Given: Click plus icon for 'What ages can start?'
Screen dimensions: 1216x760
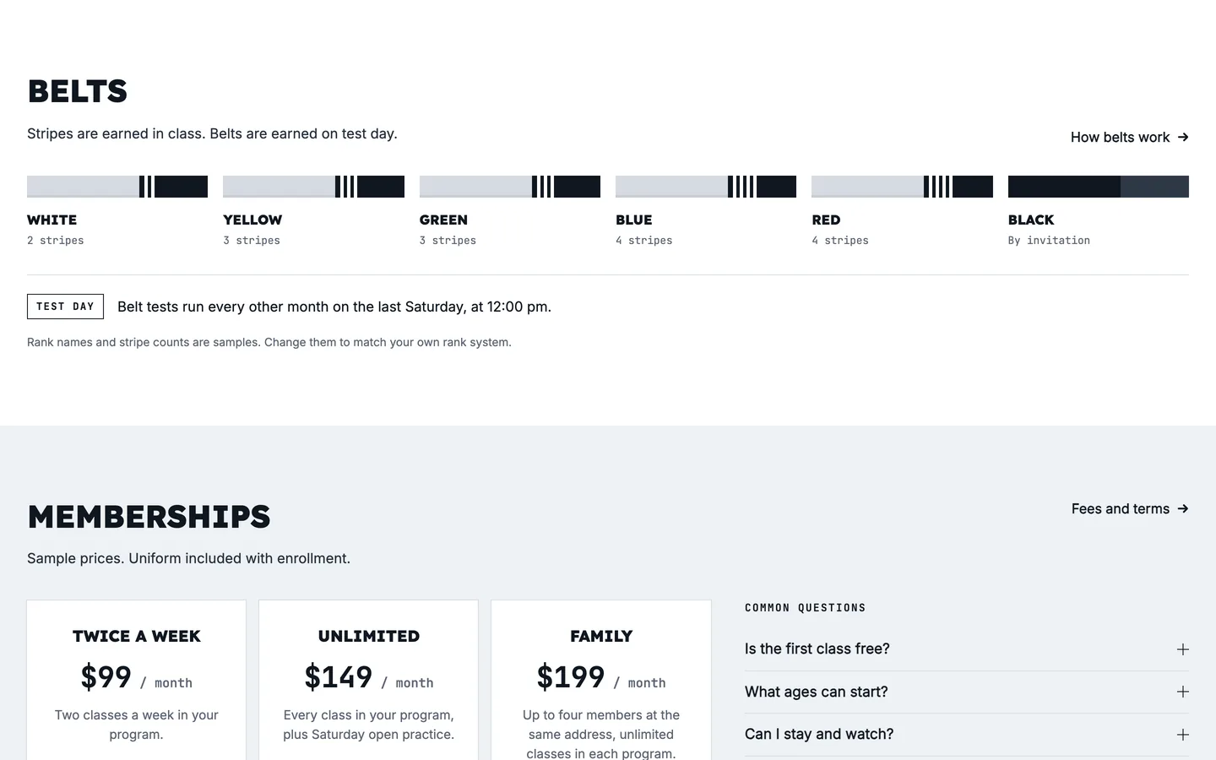Looking at the screenshot, I should click(1183, 692).
